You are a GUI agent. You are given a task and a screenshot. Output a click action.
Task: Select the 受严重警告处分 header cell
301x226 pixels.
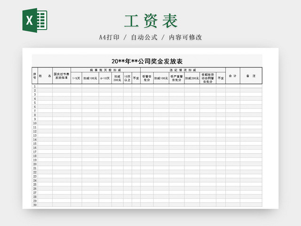coord(177,78)
